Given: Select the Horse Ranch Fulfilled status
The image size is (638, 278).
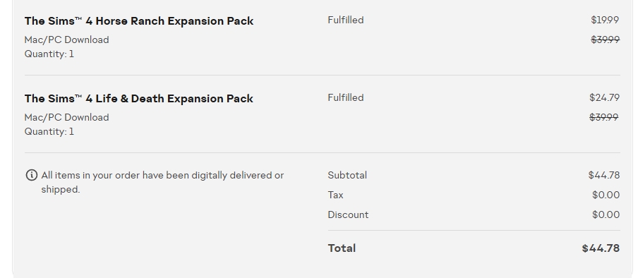Looking at the screenshot, I should [345, 20].
